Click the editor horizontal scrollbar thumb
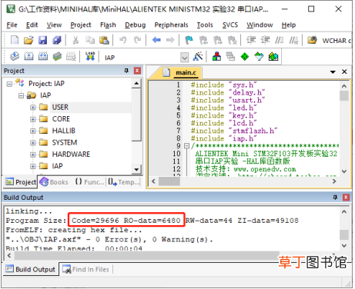 pyautogui.click(x=169, y=181)
